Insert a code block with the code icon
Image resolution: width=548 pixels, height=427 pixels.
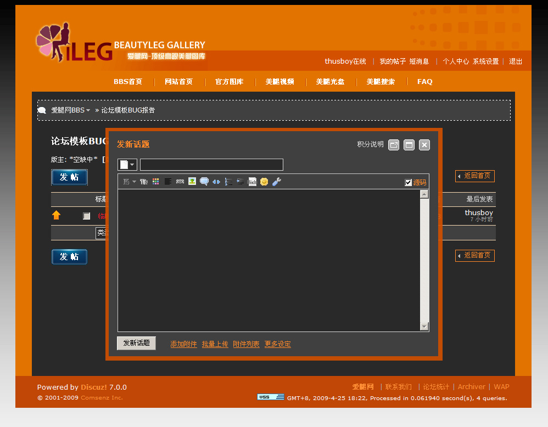216,181
